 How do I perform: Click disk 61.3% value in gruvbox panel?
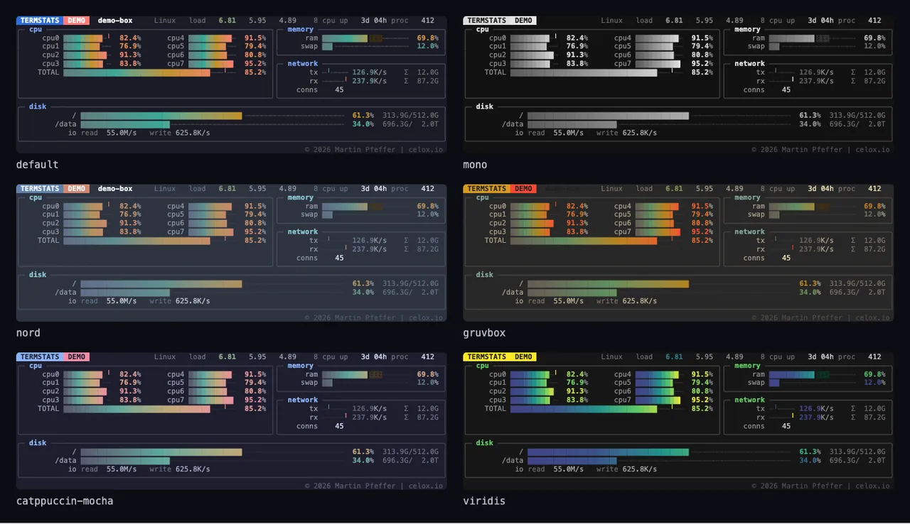point(810,284)
